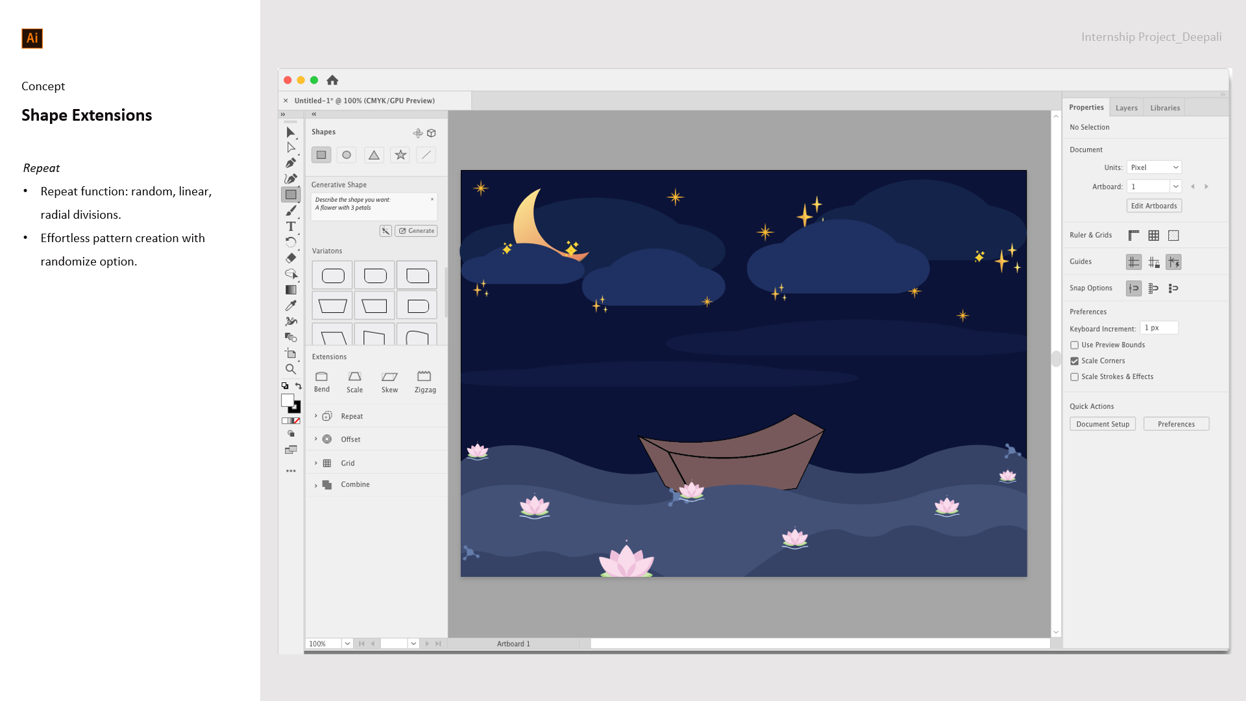
Task: Apply the Zigzag extension
Action: [424, 376]
